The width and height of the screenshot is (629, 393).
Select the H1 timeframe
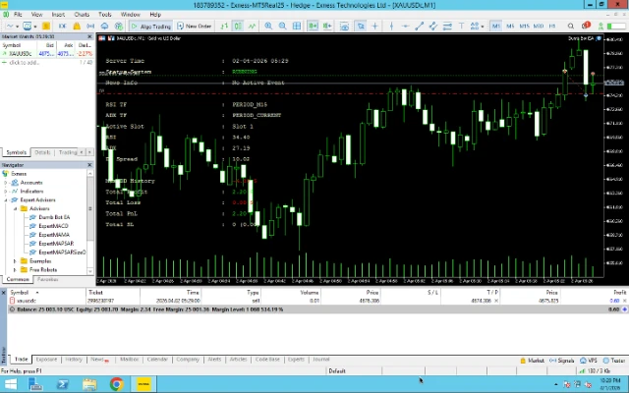[552, 27]
